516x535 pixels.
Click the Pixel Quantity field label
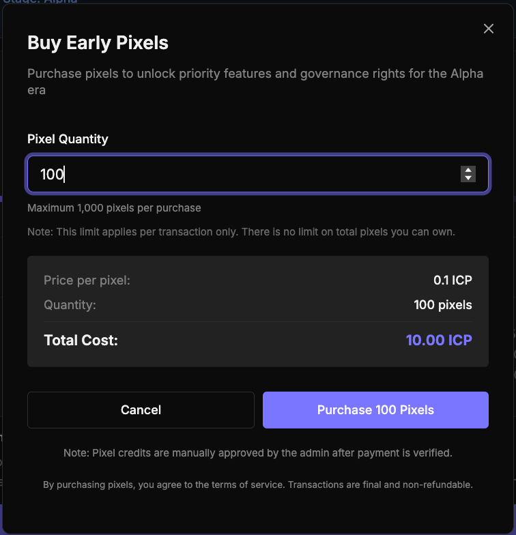[x=68, y=139]
